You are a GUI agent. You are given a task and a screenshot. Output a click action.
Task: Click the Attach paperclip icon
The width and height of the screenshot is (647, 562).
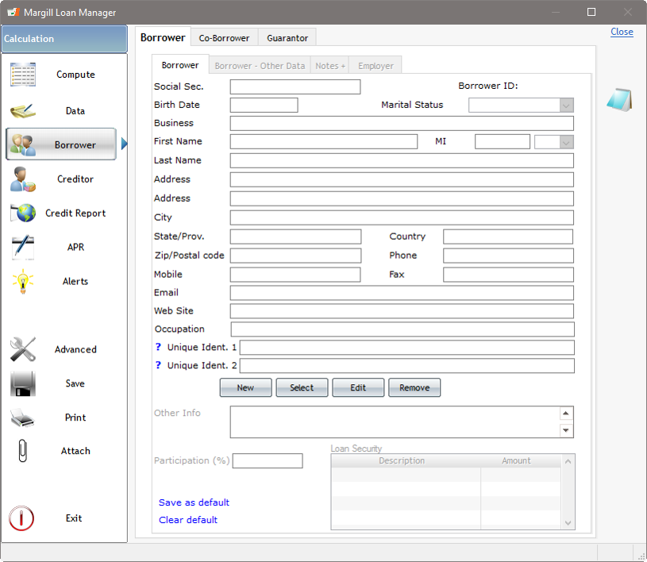point(23,451)
